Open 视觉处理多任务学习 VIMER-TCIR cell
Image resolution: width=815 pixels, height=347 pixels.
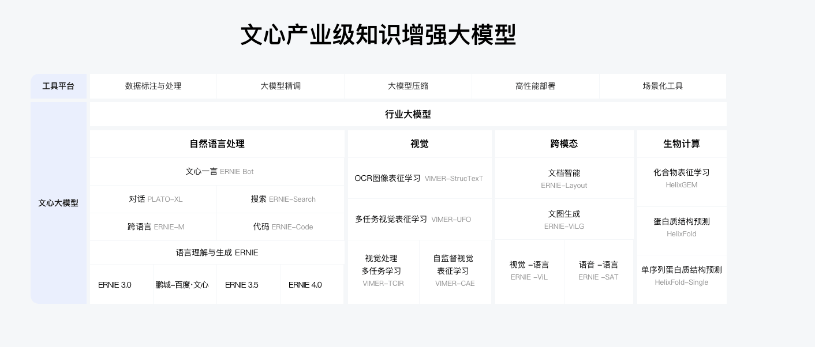click(x=384, y=271)
